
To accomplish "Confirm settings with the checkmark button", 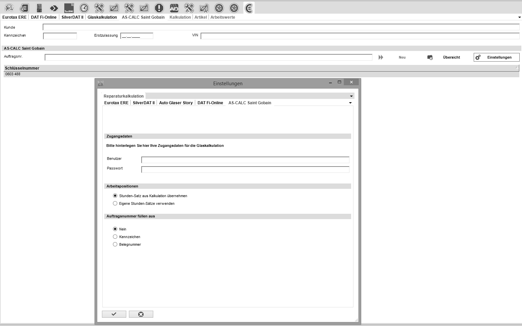I will pyautogui.click(x=114, y=314).
